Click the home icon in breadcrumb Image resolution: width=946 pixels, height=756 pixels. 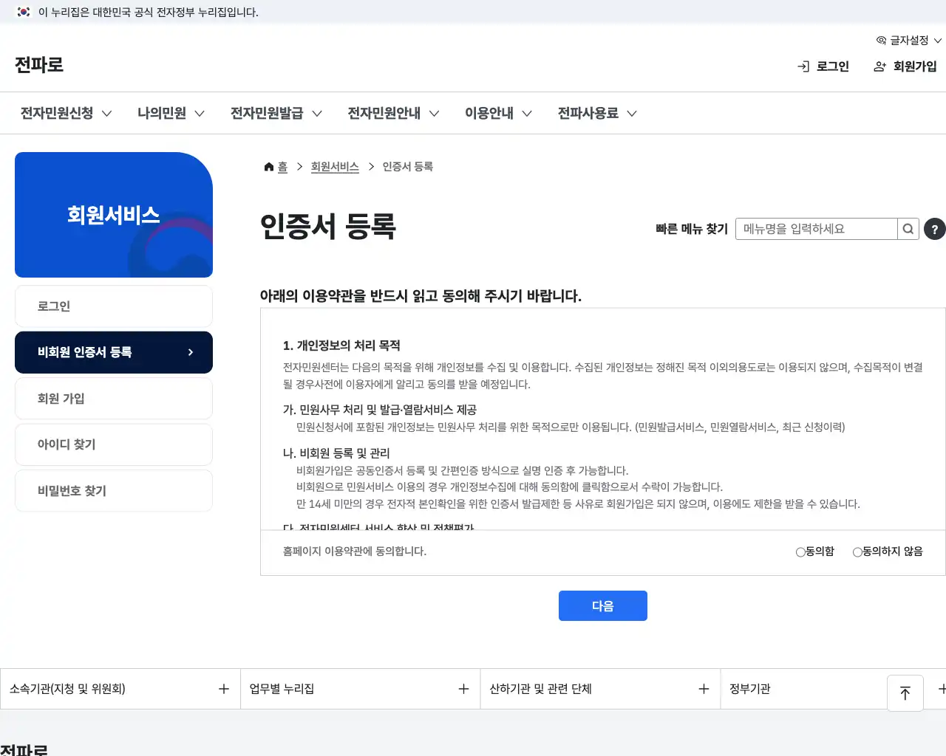tap(269, 167)
